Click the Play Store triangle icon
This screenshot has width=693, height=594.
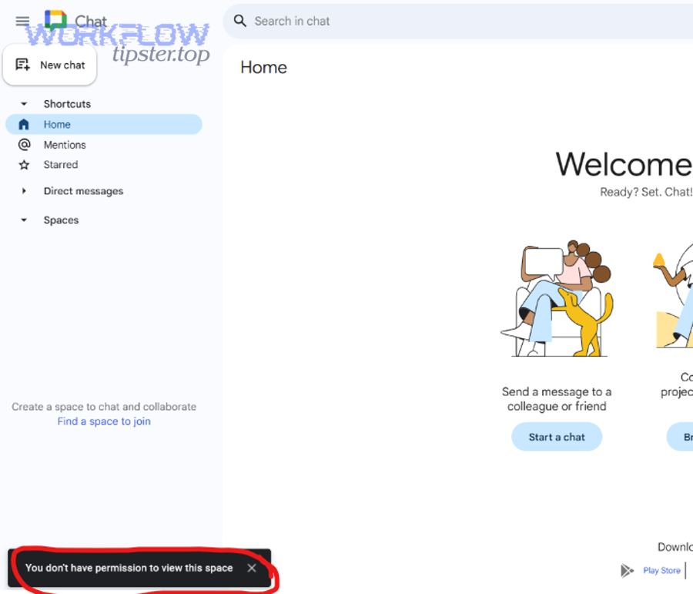pos(628,570)
